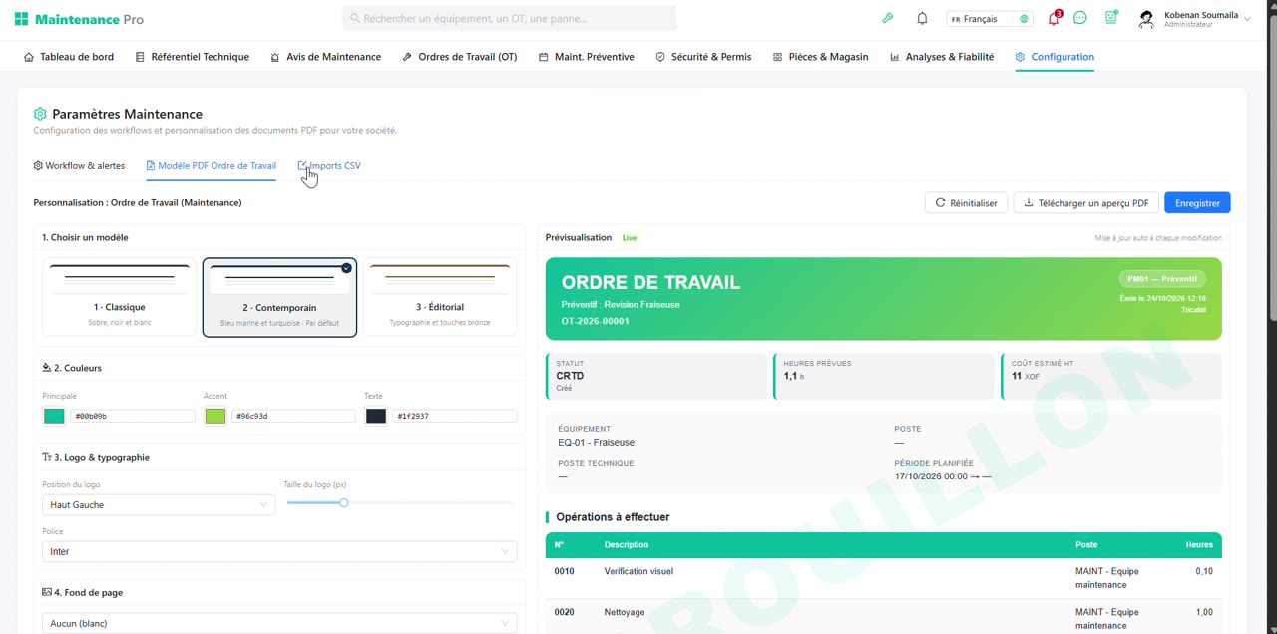Image resolution: width=1277 pixels, height=634 pixels.
Task: Click the PDF document icon on Modèle tab
Action: 151,166
